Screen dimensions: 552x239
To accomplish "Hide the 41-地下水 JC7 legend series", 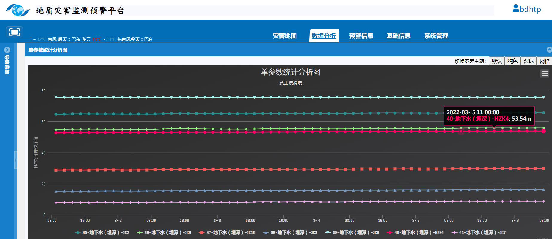I will coord(478,232).
